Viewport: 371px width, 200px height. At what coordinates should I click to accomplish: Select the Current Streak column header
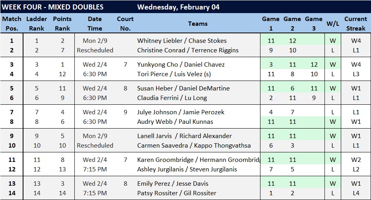355,24
